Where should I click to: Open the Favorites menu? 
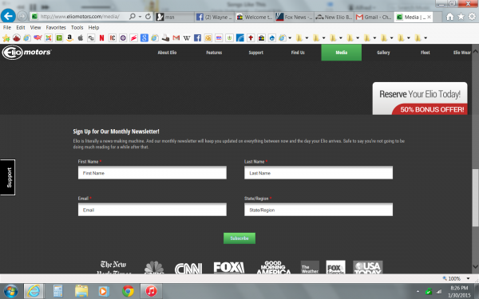click(x=56, y=27)
